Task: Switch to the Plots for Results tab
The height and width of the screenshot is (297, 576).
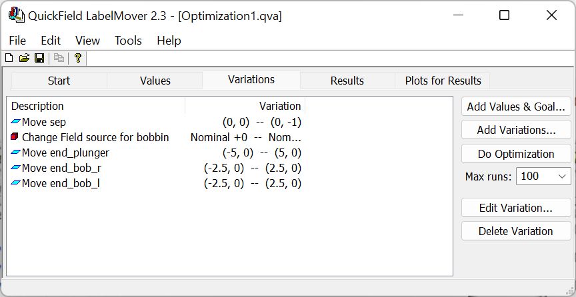Action: pos(443,81)
